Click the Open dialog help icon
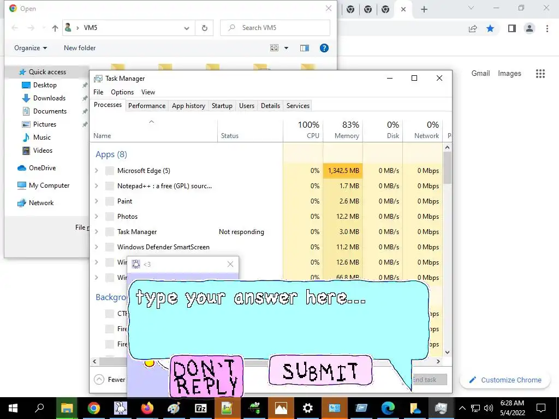The width and height of the screenshot is (559, 419). pyautogui.click(x=324, y=48)
